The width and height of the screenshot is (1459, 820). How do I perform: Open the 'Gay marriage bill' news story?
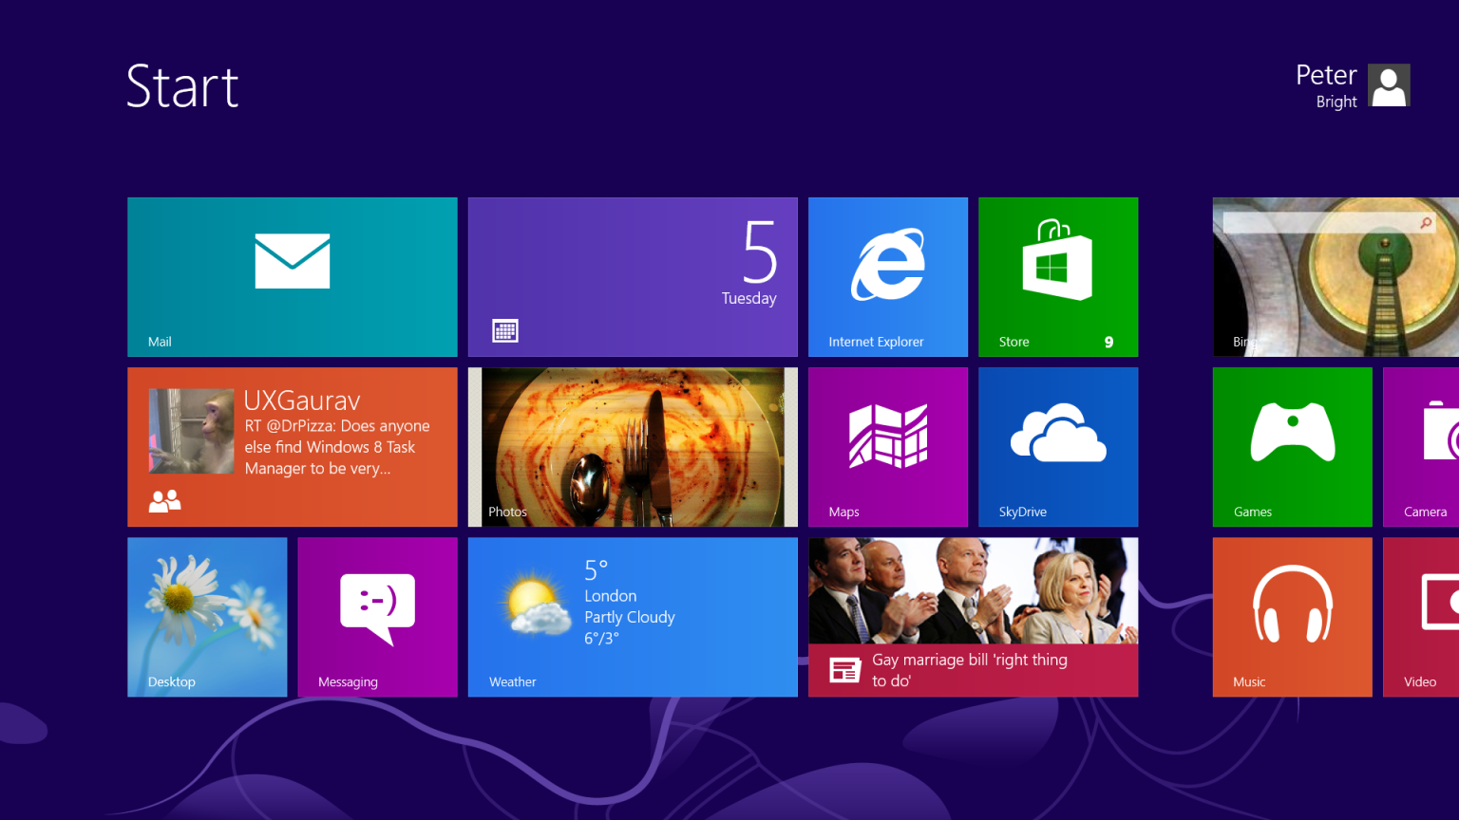point(972,617)
